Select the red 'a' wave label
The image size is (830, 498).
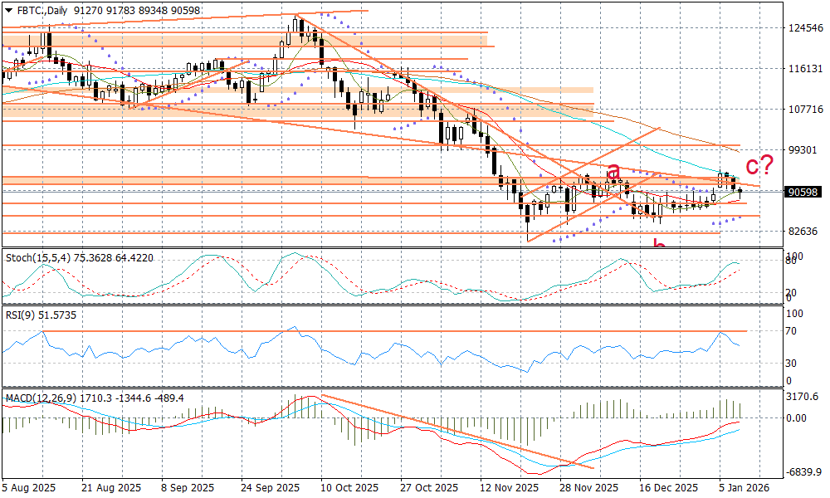pyautogui.click(x=614, y=172)
